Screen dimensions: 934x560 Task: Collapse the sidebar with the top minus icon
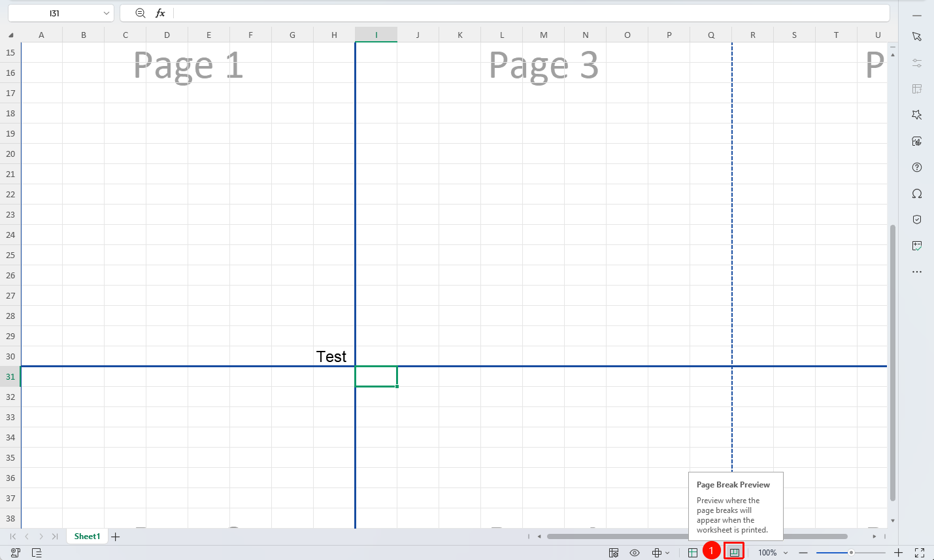(x=917, y=14)
